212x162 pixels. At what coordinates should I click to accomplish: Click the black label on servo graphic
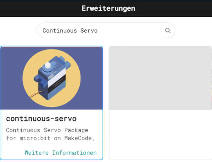57,84
